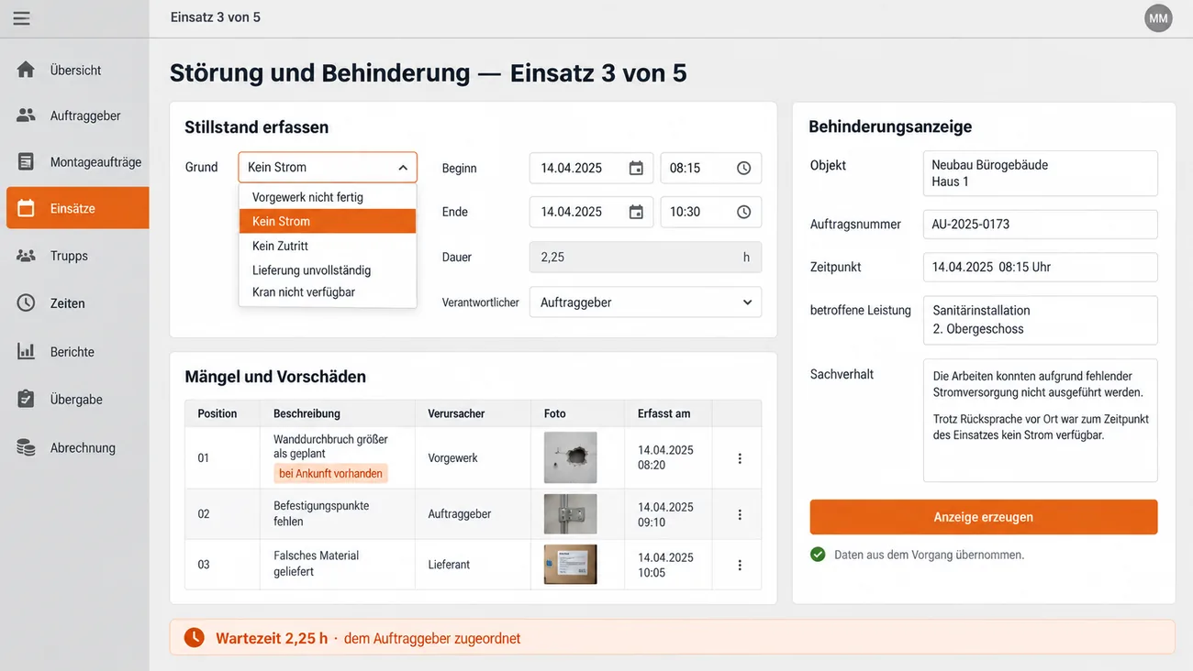Open the Verantwortlicher dropdown
This screenshot has width=1193, height=671.
[645, 302]
